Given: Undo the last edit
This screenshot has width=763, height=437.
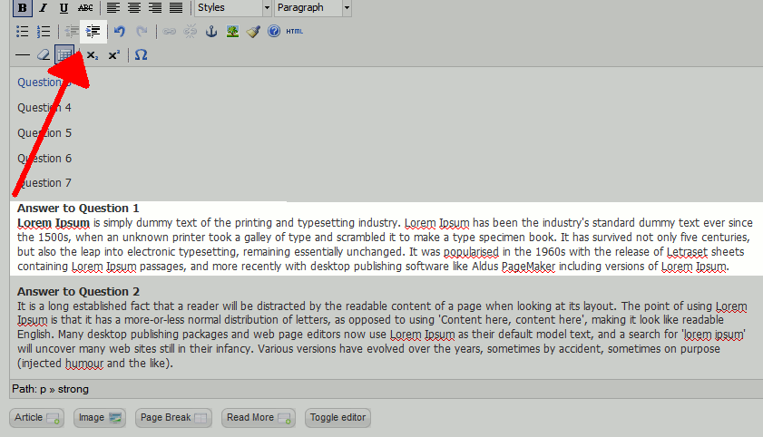Looking at the screenshot, I should (120, 31).
